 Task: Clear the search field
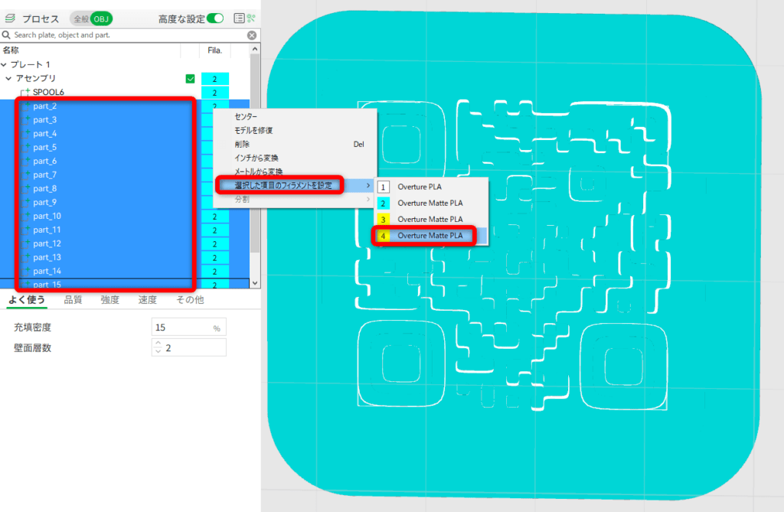click(252, 35)
